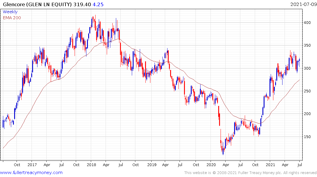Click the 2018 time axis label
The width and height of the screenshot is (317, 177).
(x=91, y=165)
